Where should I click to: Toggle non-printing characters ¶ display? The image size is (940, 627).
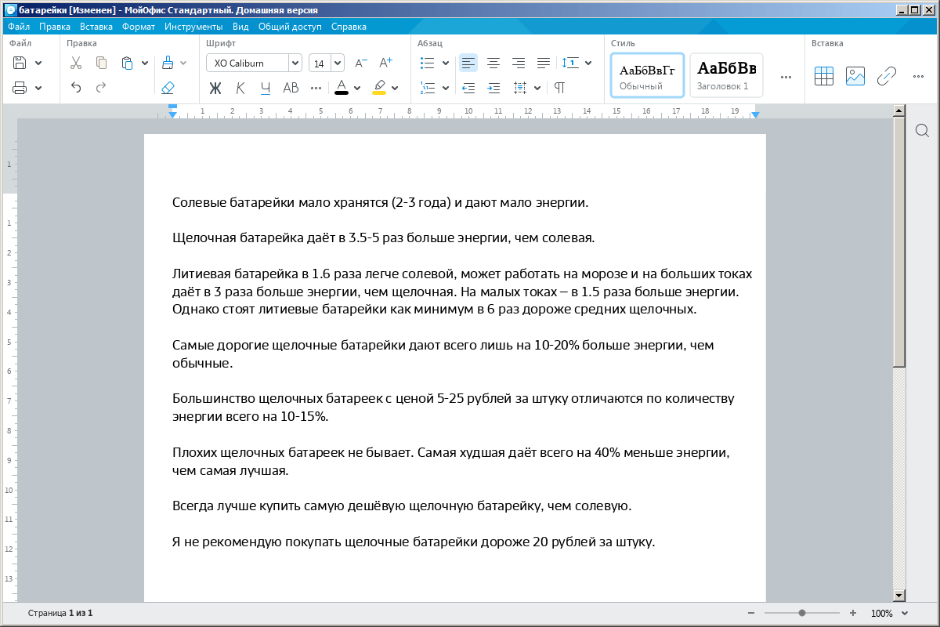[559, 87]
